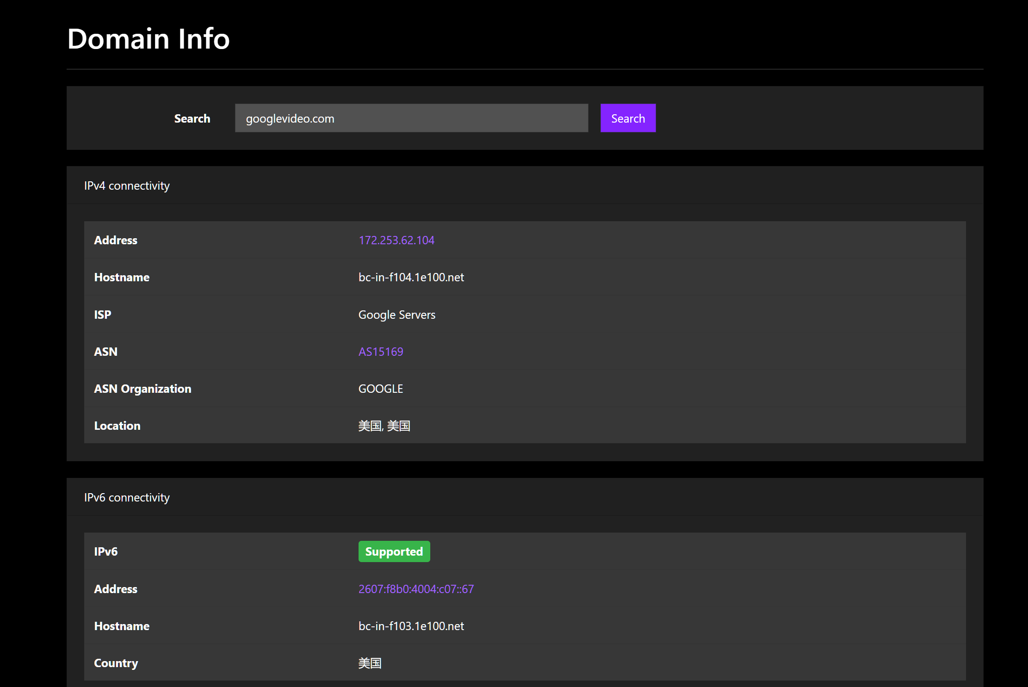Click the Search field label

192,118
